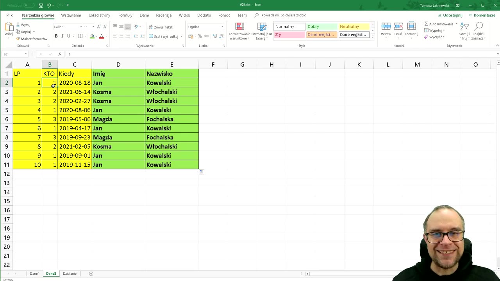Switch to the Widok tab
The image size is (500, 281).
(184, 15)
